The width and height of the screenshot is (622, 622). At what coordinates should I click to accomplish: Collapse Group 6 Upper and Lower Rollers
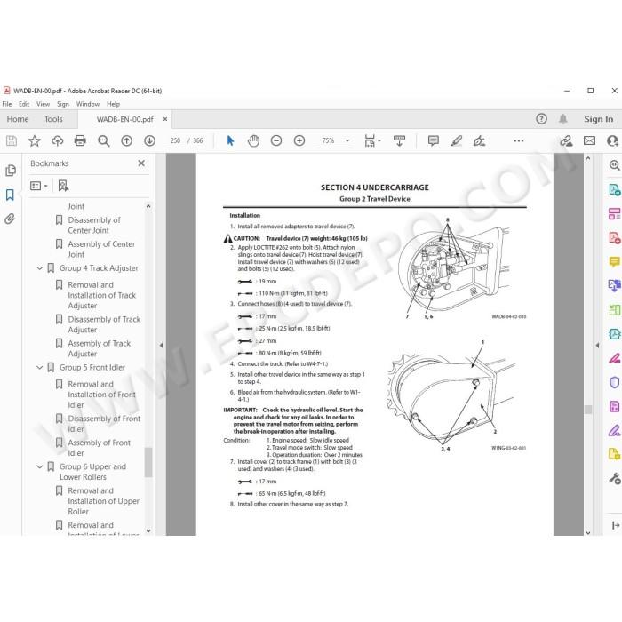pyautogui.click(x=40, y=466)
